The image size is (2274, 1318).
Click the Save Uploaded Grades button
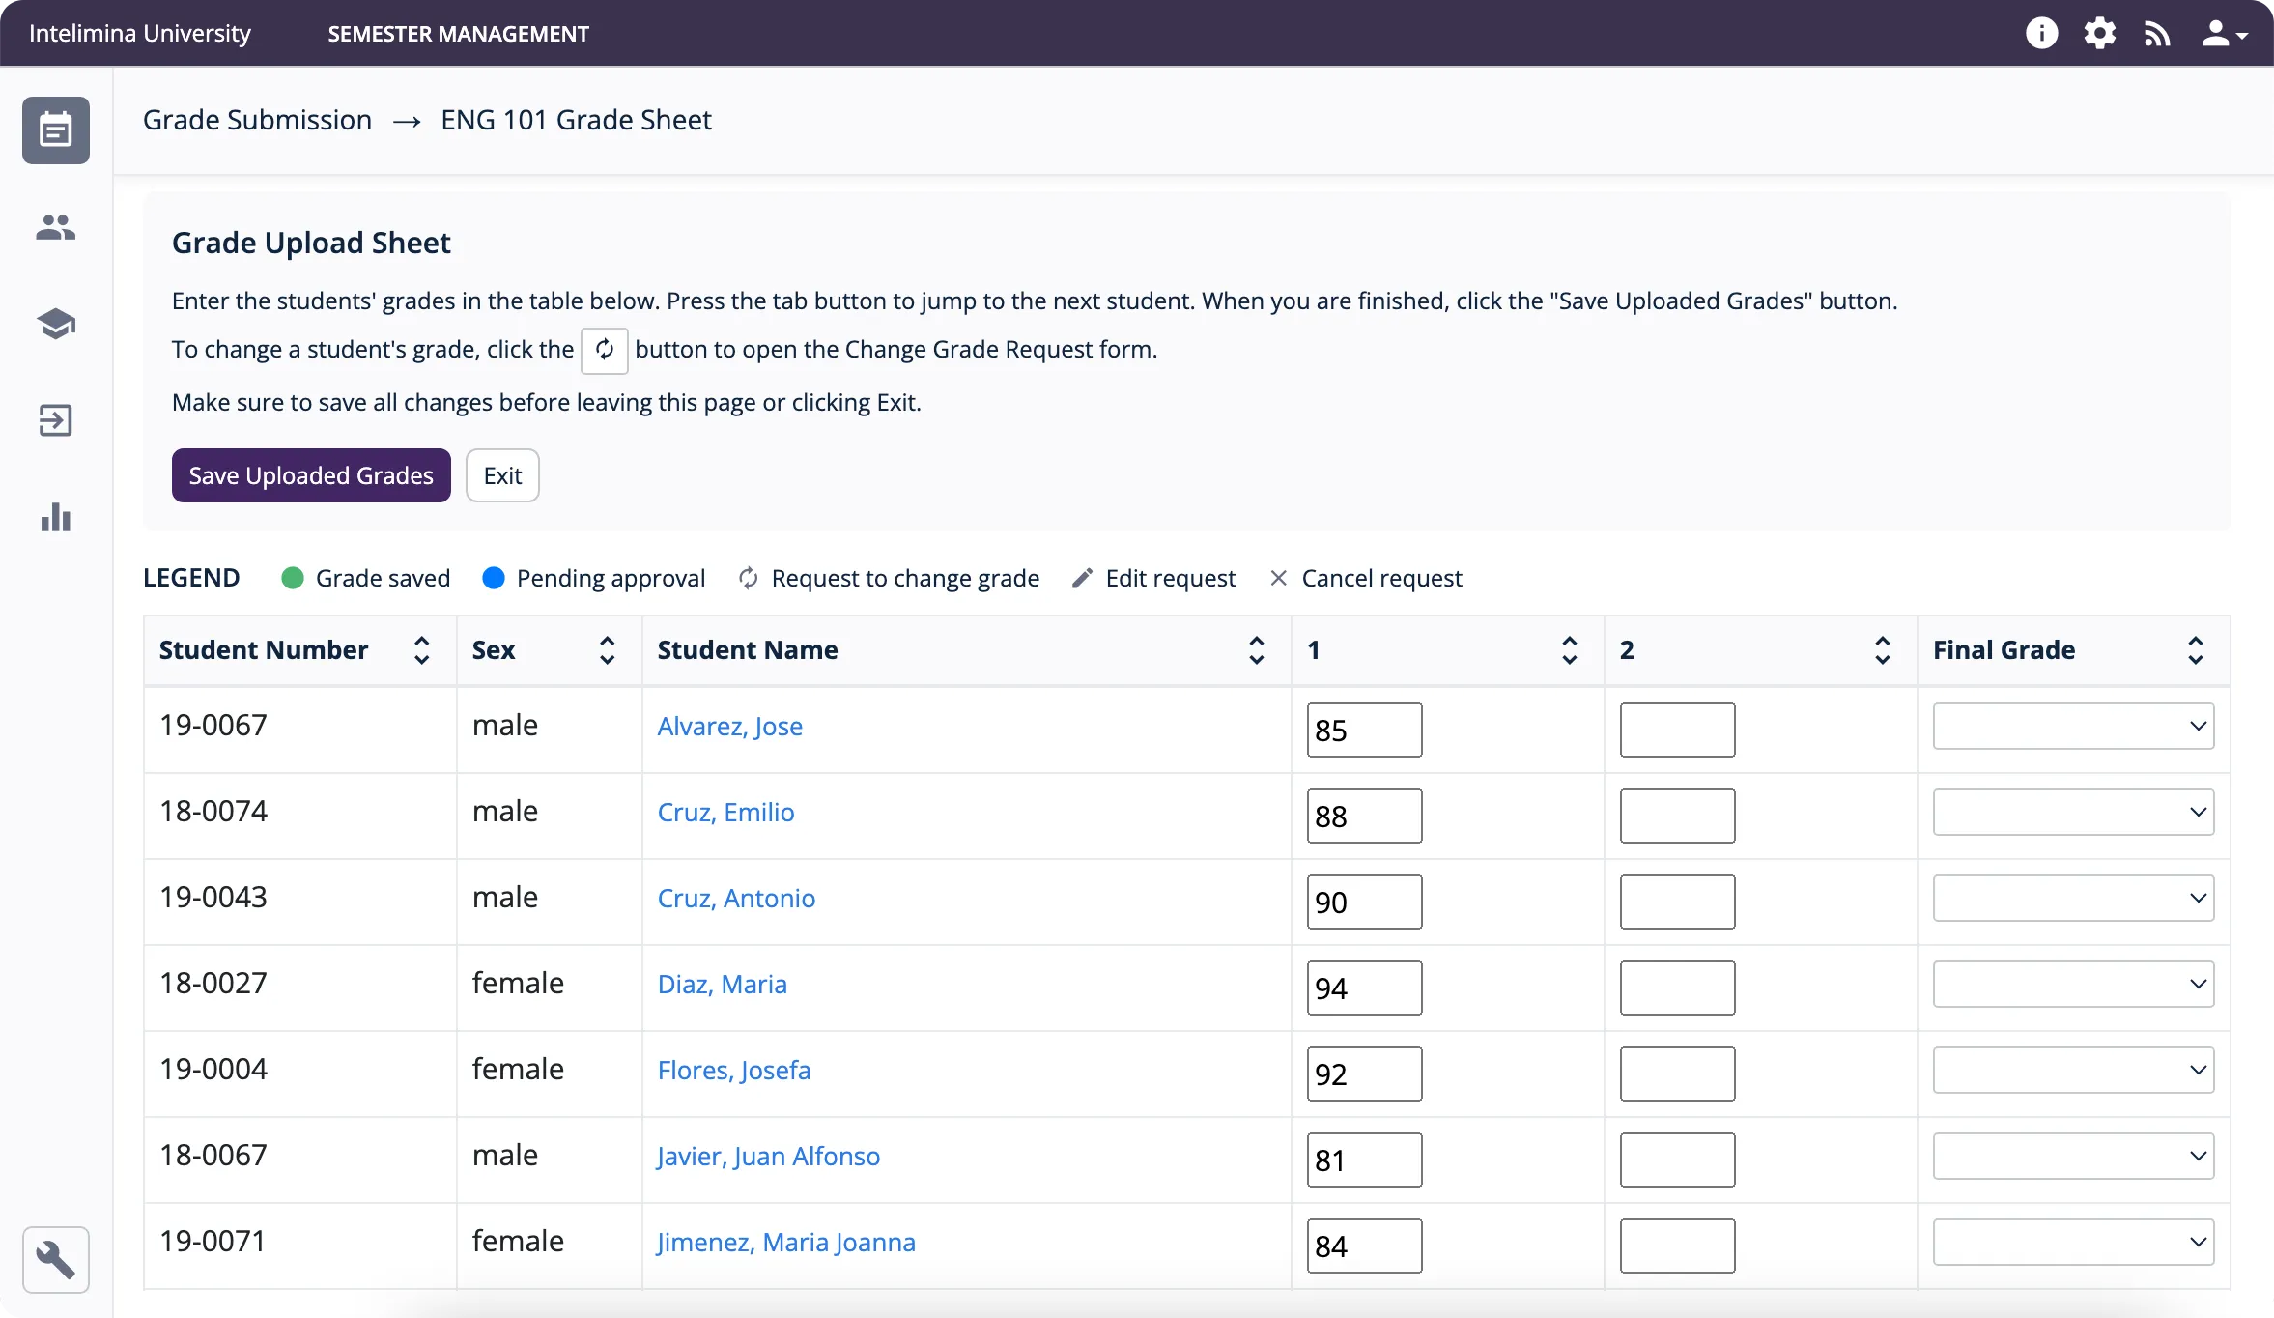(x=311, y=475)
